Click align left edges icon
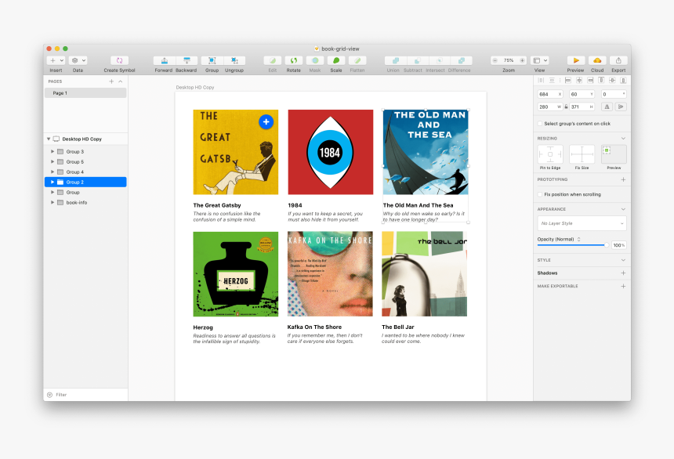Image resolution: width=674 pixels, height=459 pixels. (568, 80)
